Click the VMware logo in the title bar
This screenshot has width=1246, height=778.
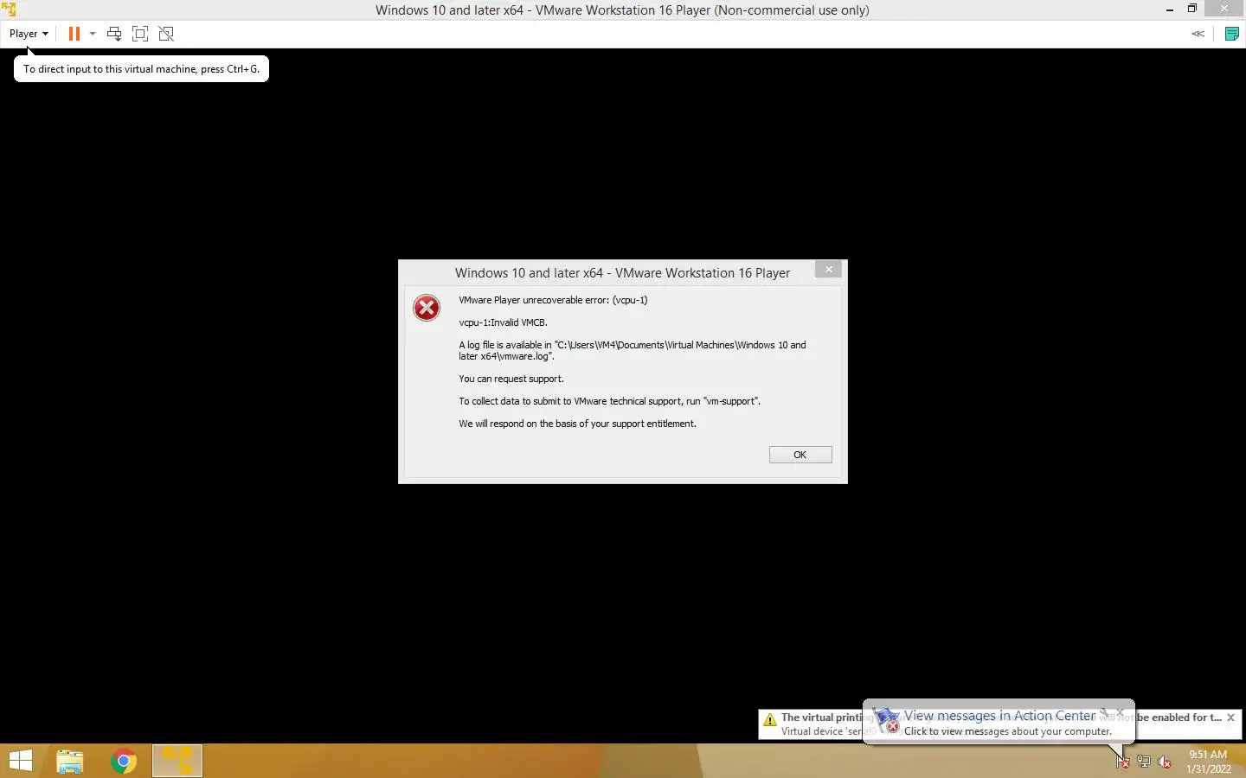[10, 10]
